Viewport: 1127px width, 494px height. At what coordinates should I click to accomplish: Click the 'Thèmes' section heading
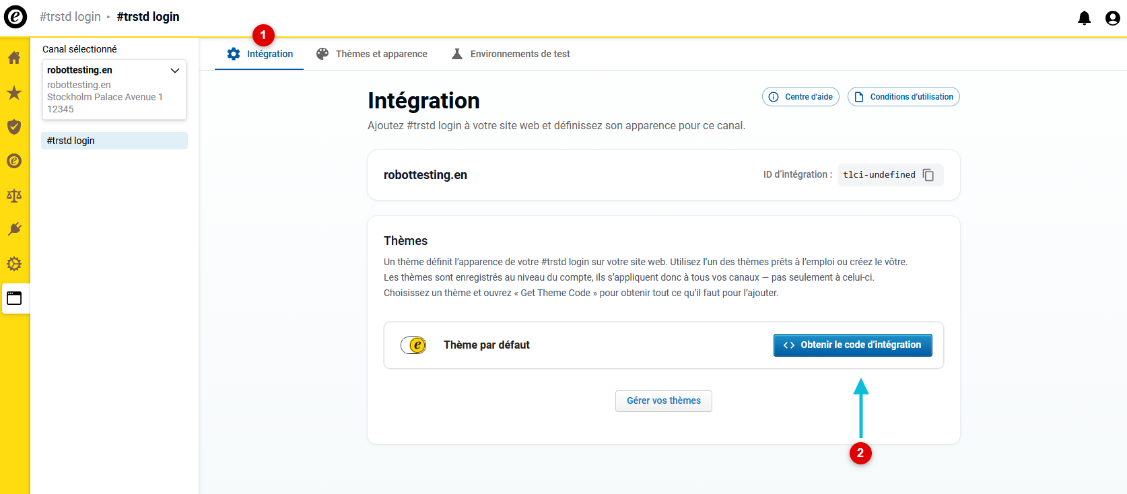pyautogui.click(x=405, y=241)
